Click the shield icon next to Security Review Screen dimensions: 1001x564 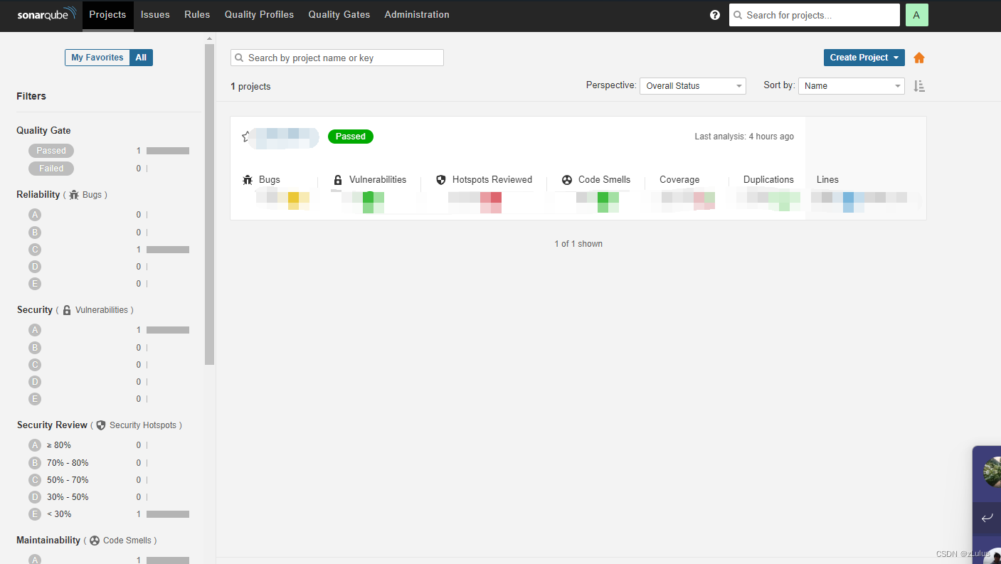[101, 425]
